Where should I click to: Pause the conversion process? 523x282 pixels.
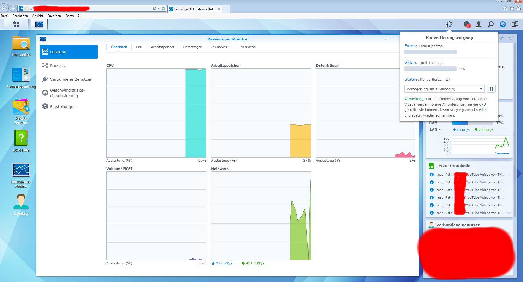tap(491, 89)
